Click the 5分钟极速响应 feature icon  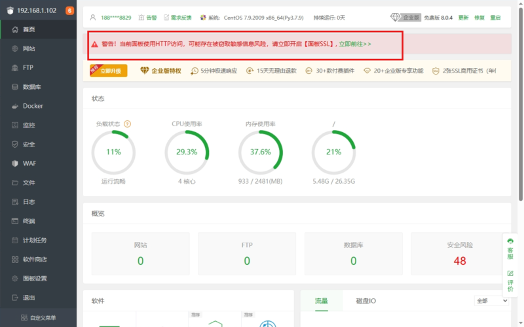[x=194, y=71]
